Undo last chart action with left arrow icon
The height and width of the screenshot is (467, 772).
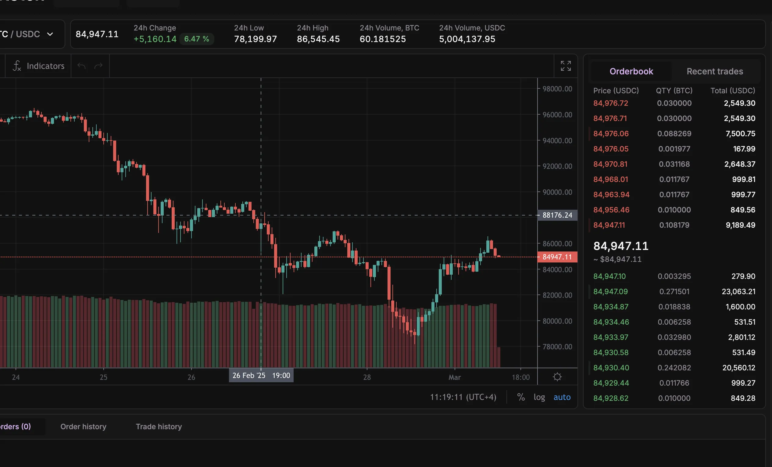pyautogui.click(x=81, y=66)
